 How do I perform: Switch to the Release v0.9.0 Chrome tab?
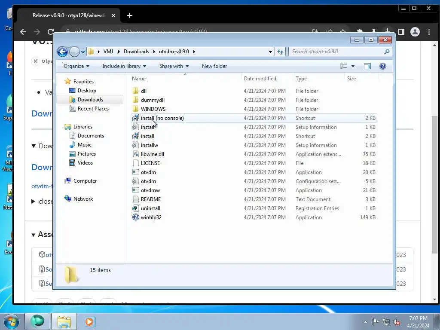click(69, 15)
